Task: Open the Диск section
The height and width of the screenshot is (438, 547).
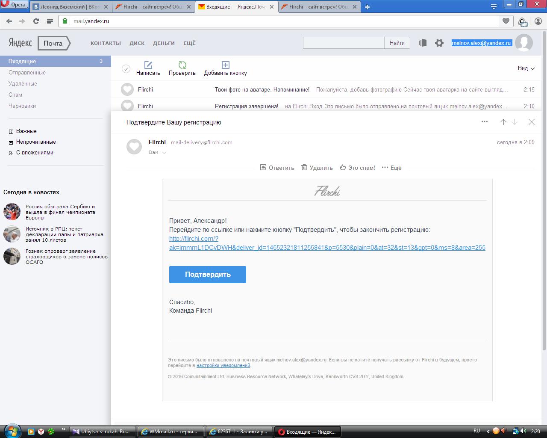Action: point(137,43)
